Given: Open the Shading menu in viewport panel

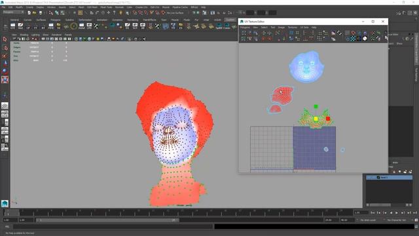Looking at the screenshot, I should point(24,35).
